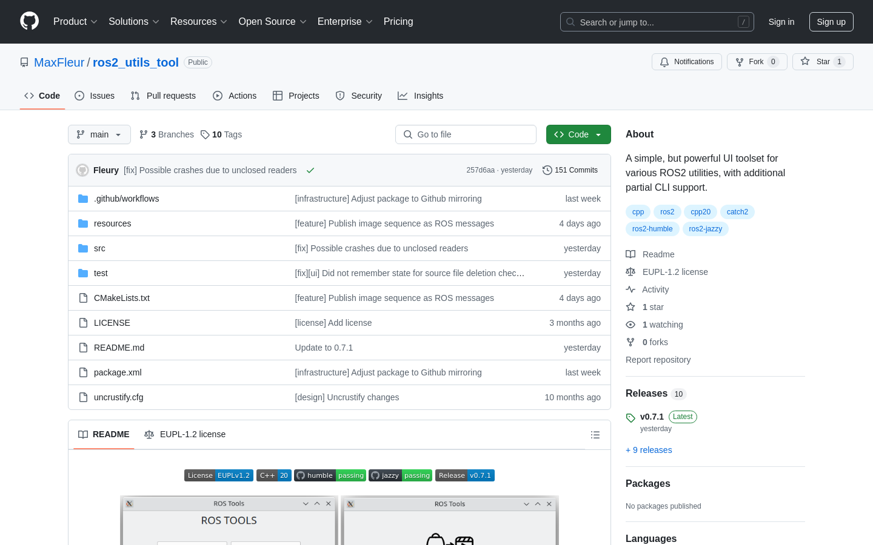Switch to the Issues tab
873x545 pixels.
(95, 96)
